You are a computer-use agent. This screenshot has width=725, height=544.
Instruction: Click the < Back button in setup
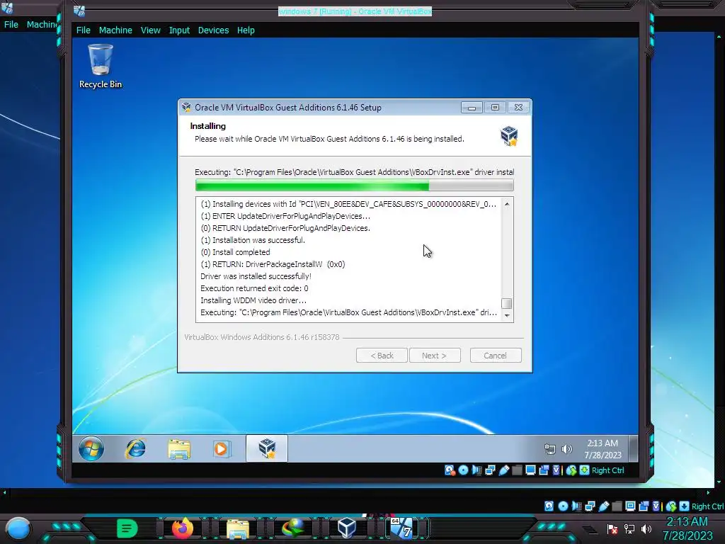click(x=382, y=356)
